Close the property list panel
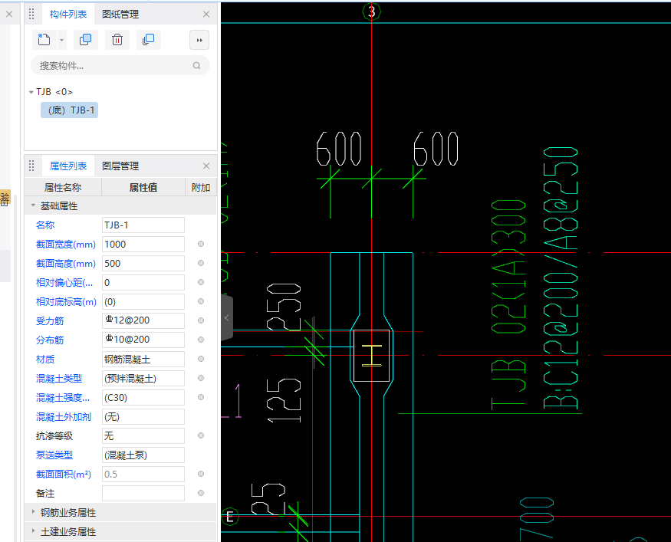Screen dimensions: 671x542 click(x=206, y=166)
